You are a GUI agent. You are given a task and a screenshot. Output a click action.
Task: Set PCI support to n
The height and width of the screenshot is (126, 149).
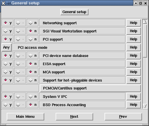[33, 39]
